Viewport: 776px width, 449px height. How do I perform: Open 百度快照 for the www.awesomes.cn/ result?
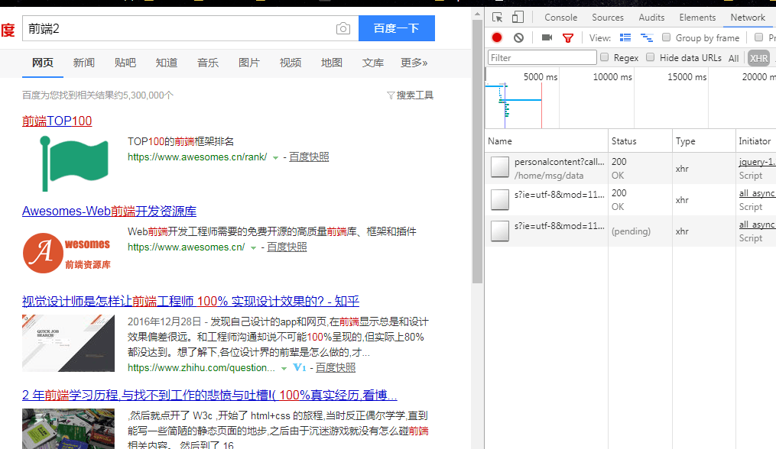point(287,247)
